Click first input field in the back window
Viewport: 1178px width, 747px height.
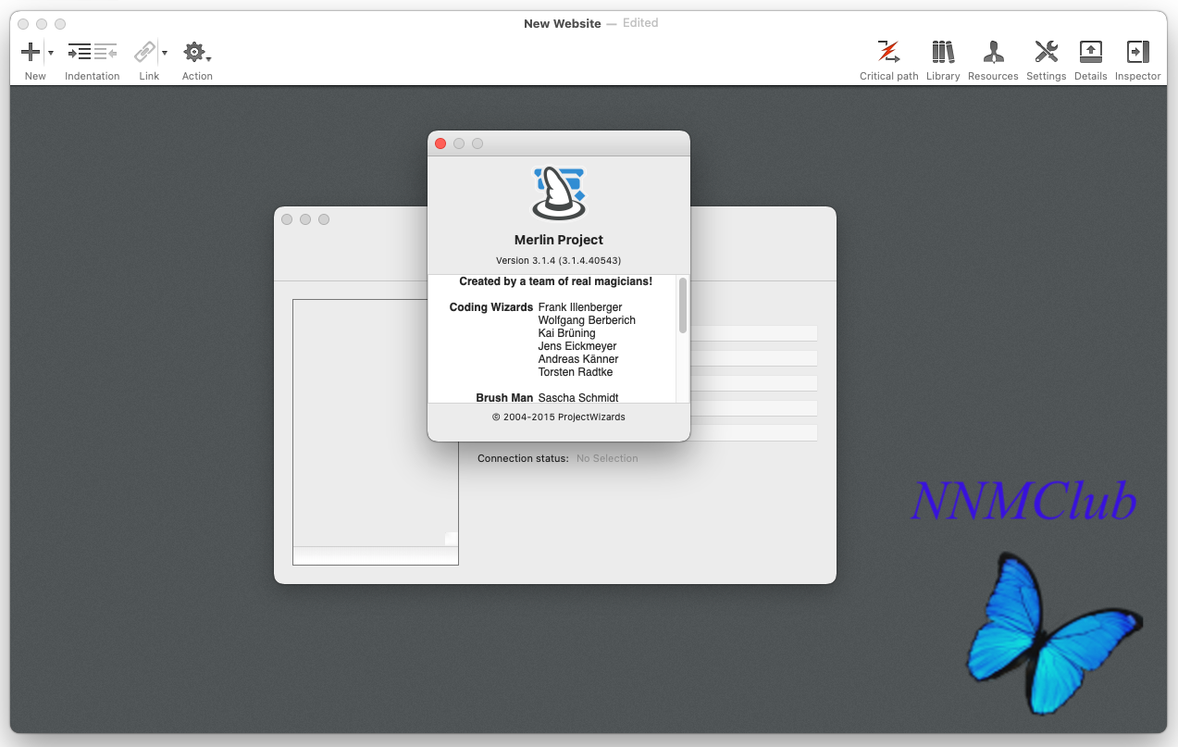[x=753, y=333]
